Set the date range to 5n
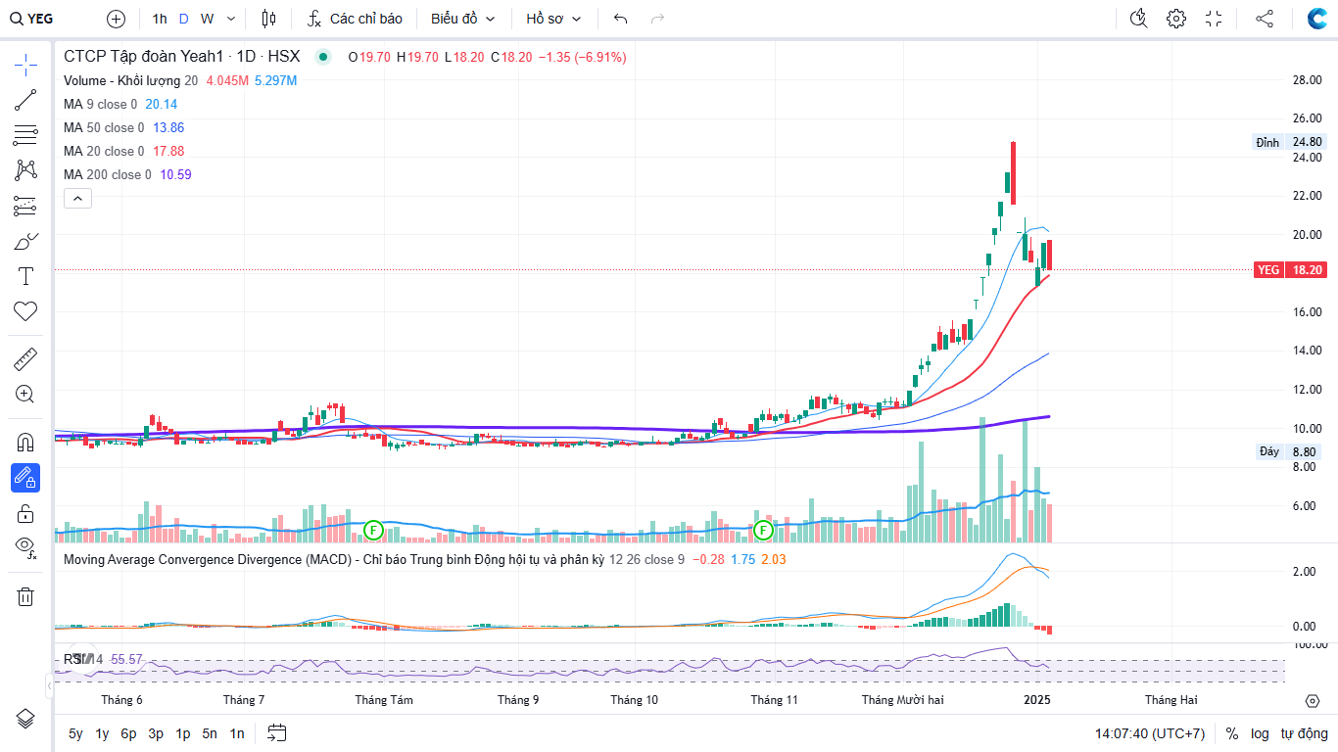Screen dimensions: 1338x752 pyautogui.click(x=210, y=733)
